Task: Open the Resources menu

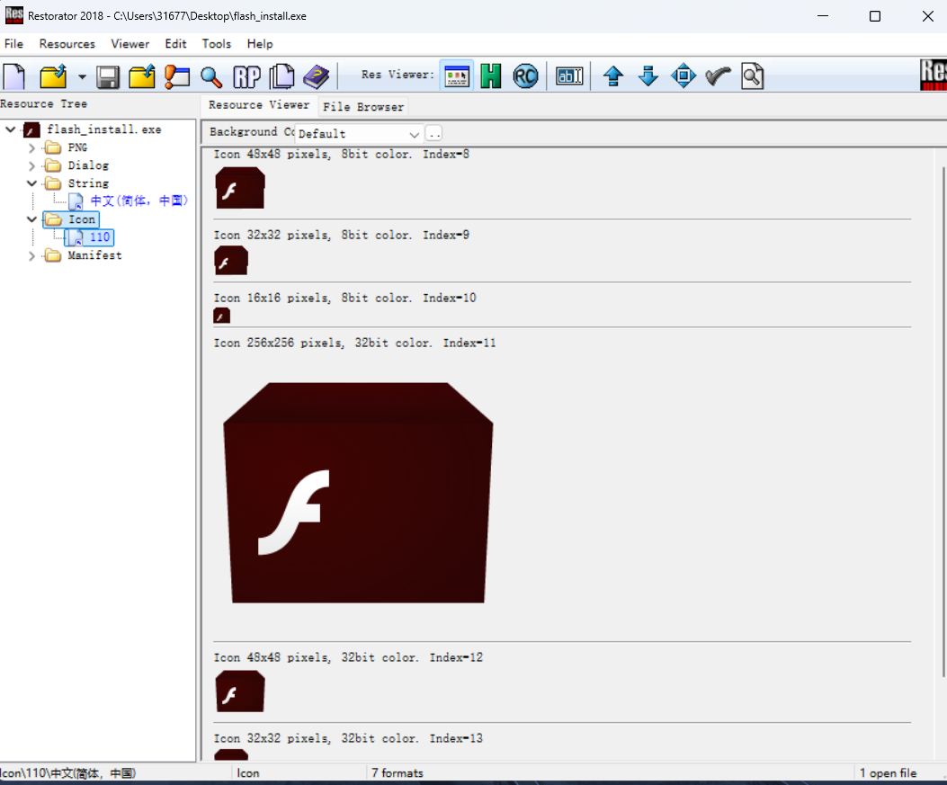Action: tap(67, 43)
